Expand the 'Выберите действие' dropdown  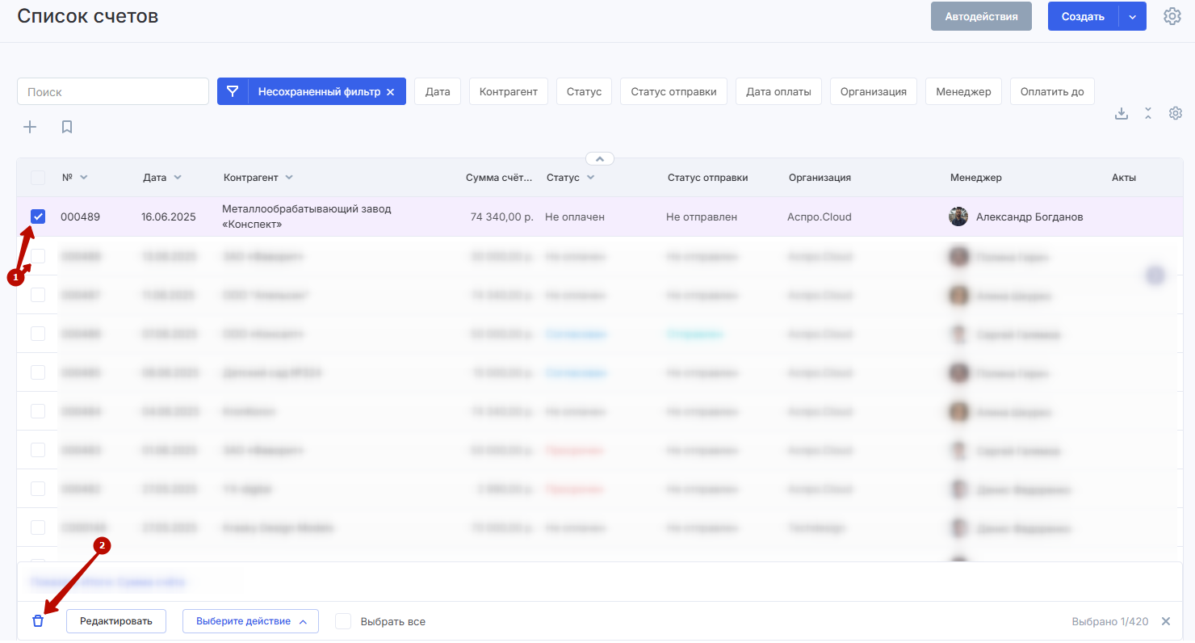250,621
